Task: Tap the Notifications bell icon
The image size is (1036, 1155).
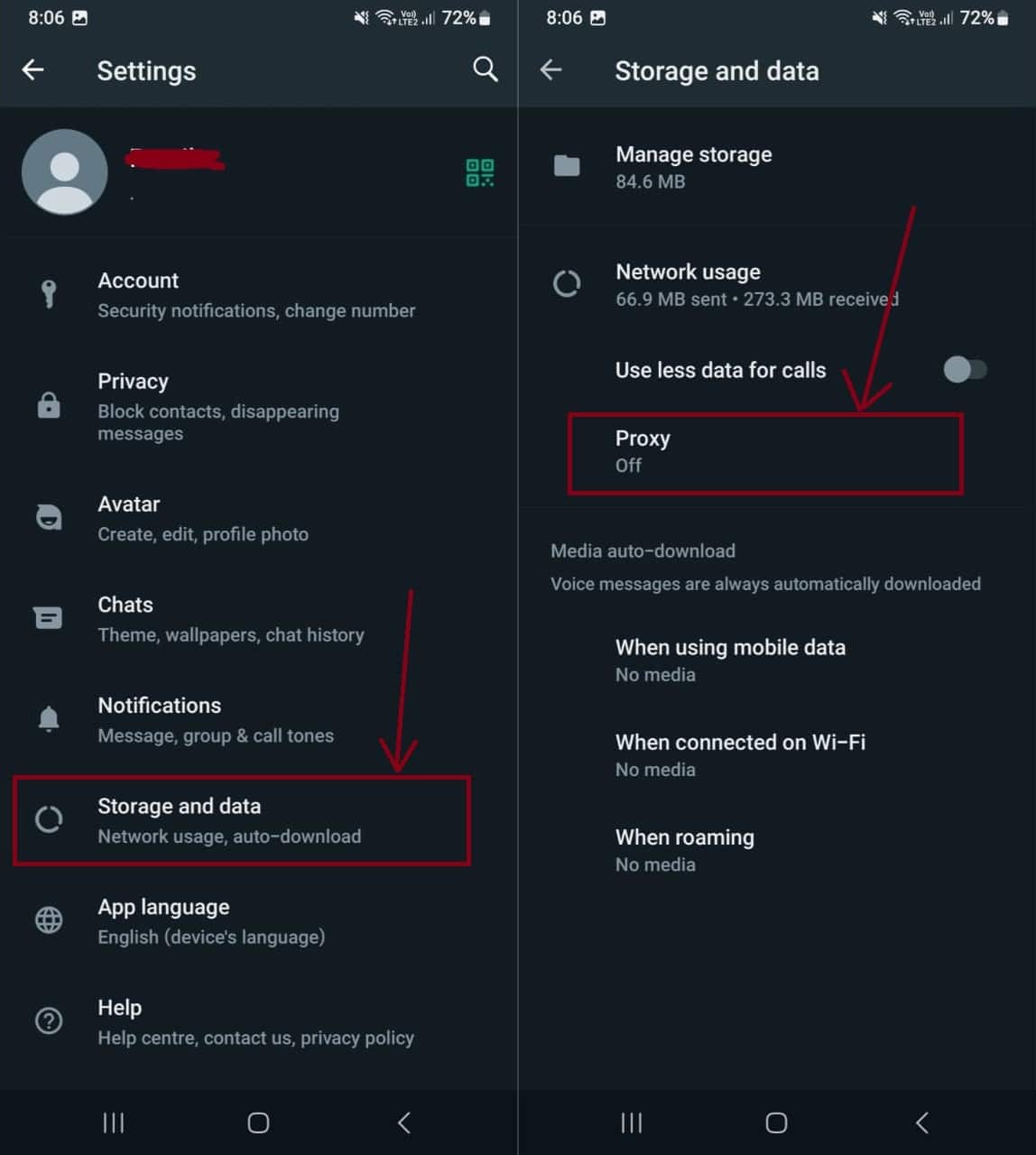Action: 49,719
